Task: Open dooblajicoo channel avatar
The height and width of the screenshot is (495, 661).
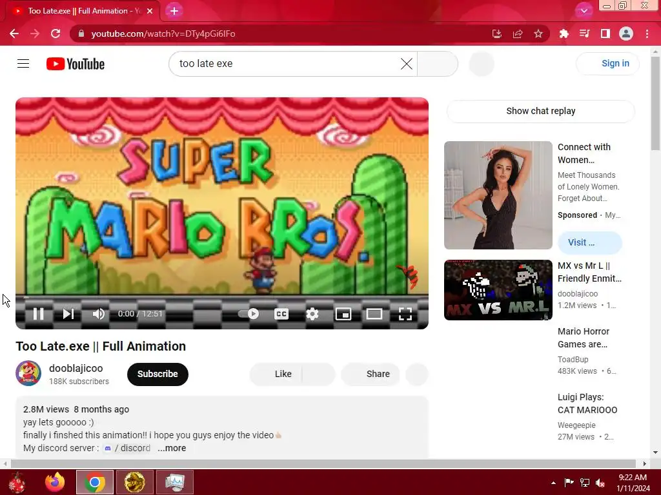Action: (28, 373)
